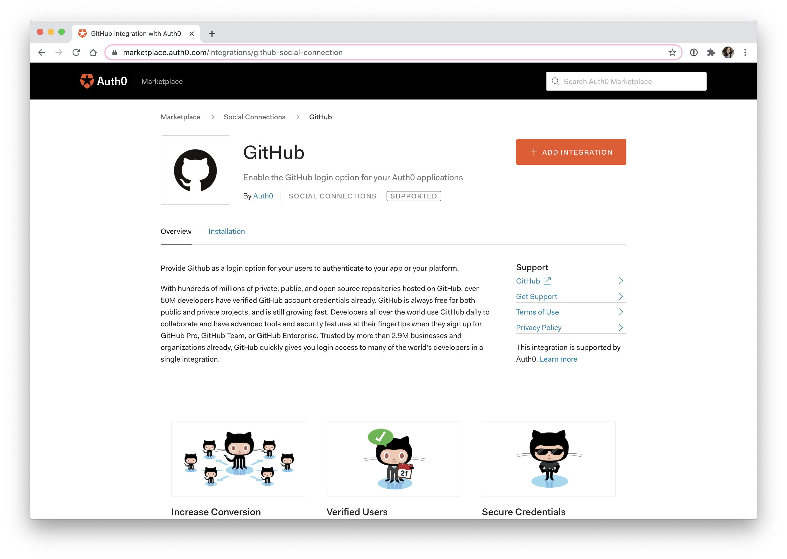Image resolution: width=787 pixels, height=559 pixels.
Task: Click the bookmark/star icon in address bar
Action: pos(673,53)
